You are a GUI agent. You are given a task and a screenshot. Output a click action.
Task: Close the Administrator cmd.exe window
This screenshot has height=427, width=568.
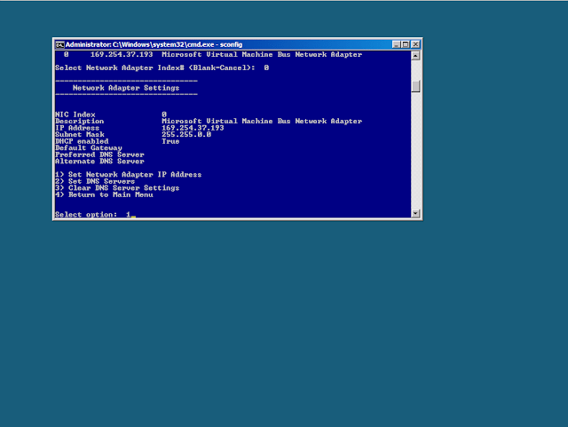pyautogui.click(x=415, y=44)
